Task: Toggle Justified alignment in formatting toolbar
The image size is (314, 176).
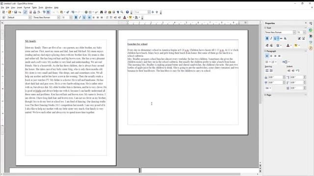Action: pos(102,18)
